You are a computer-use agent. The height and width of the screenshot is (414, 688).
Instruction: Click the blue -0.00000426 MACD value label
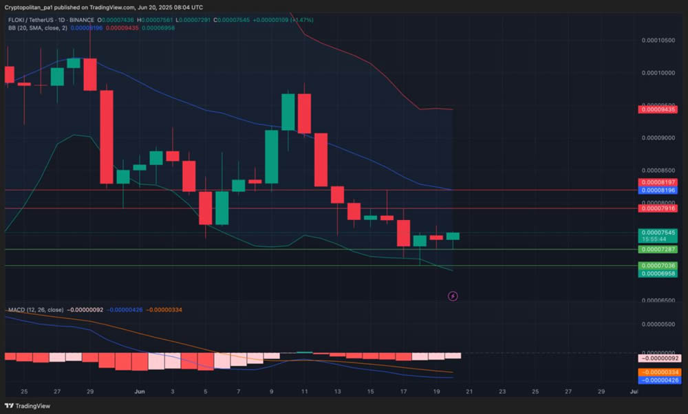click(x=658, y=380)
